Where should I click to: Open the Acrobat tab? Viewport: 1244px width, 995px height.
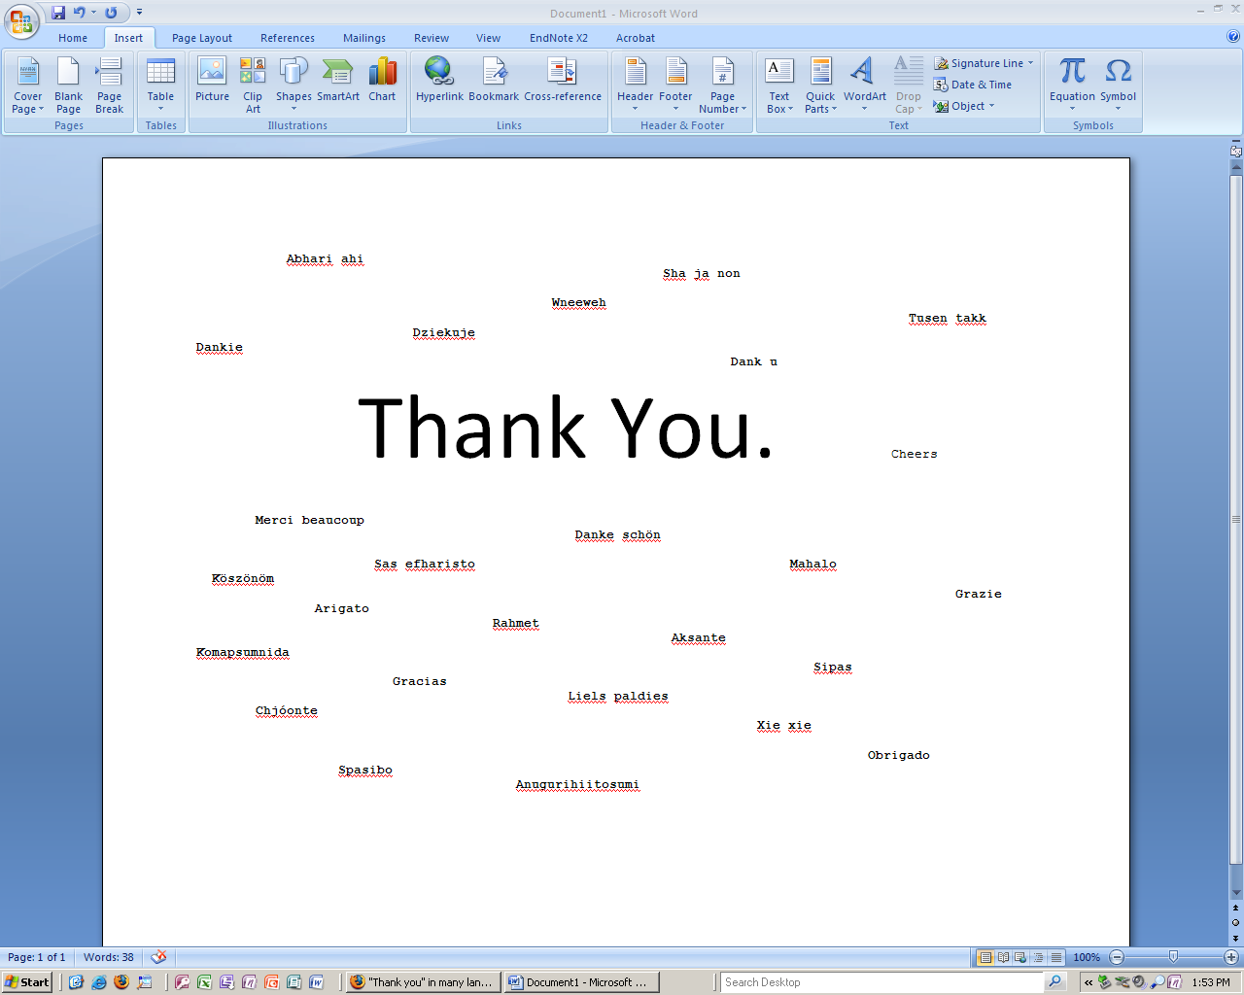click(x=636, y=38)
